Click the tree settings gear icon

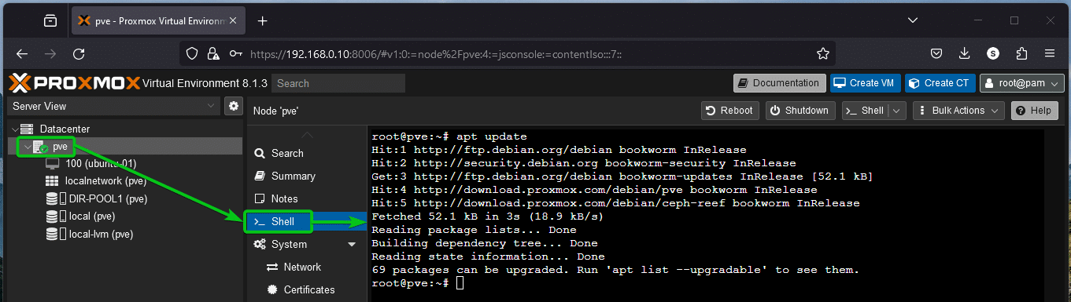pos(233,106)
